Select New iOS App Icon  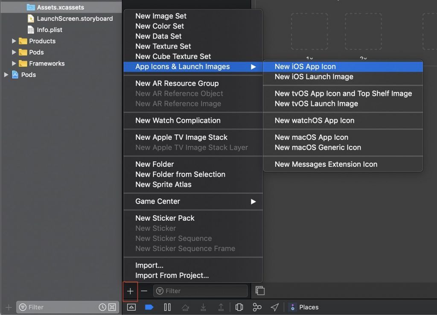click(343, 67)
